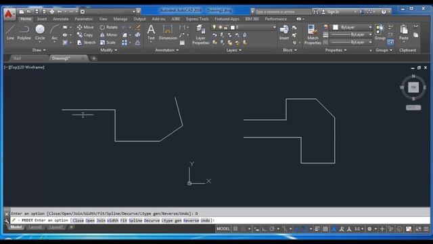Click Sign In button
The image size is (433, 244).
tap(330, 12)
